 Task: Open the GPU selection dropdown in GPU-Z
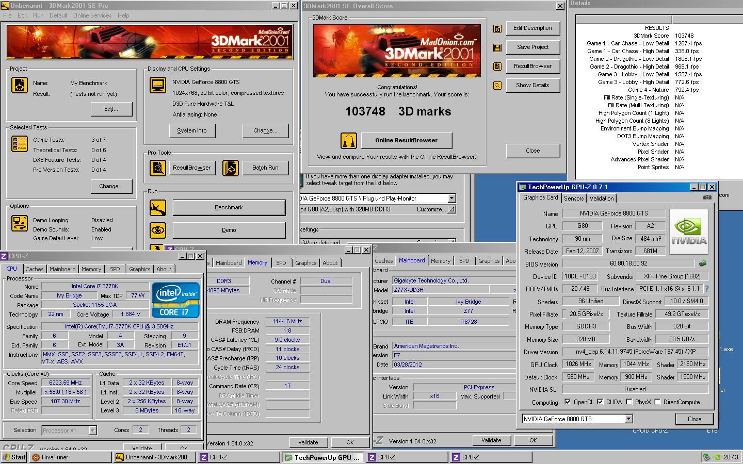628,419
